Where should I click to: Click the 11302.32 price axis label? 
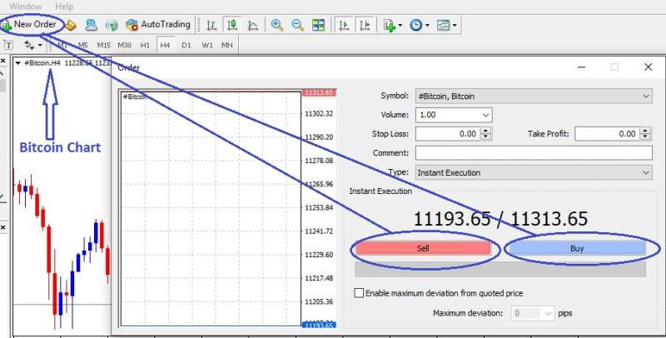click(x=319, y=114)
